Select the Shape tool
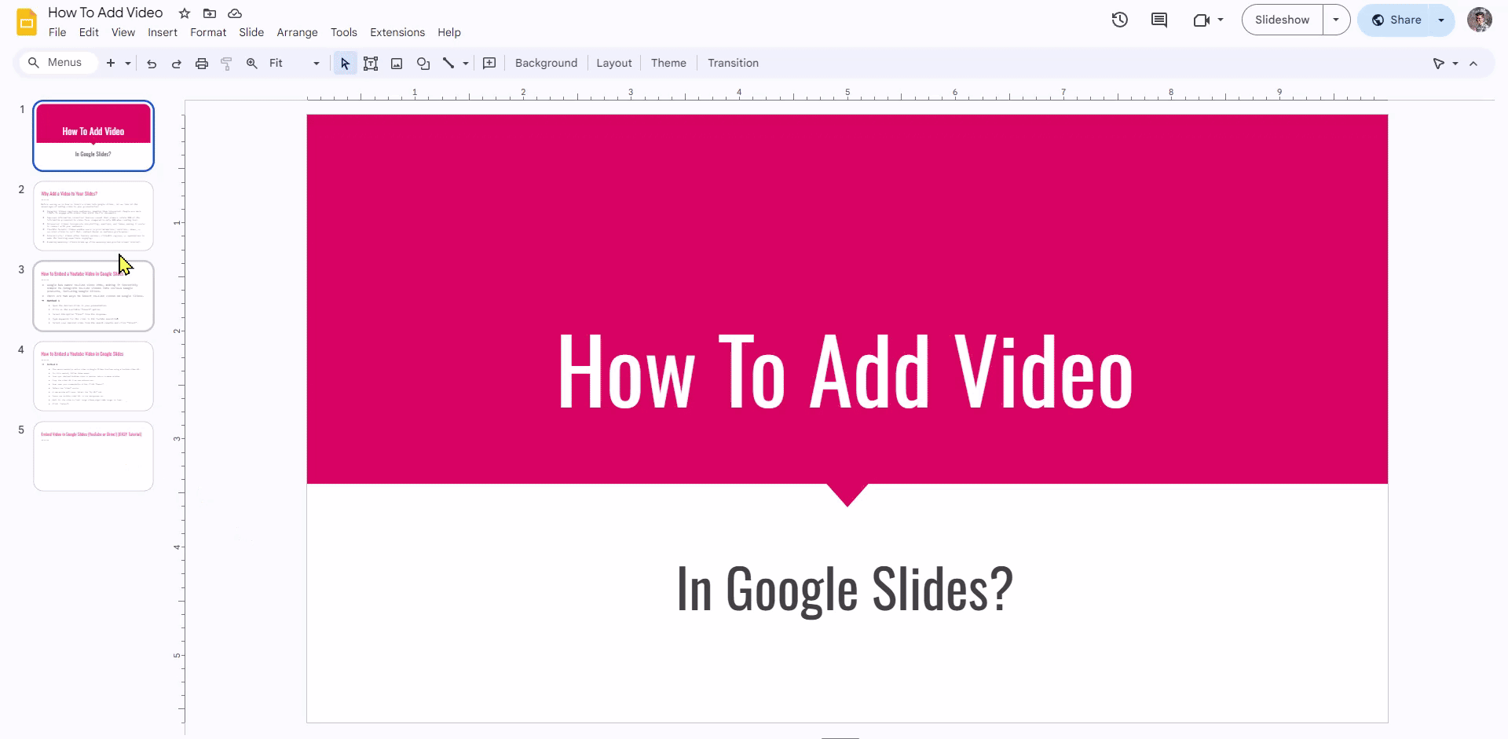The width and height of the screenshot is (1508, 739). [423, 63]
